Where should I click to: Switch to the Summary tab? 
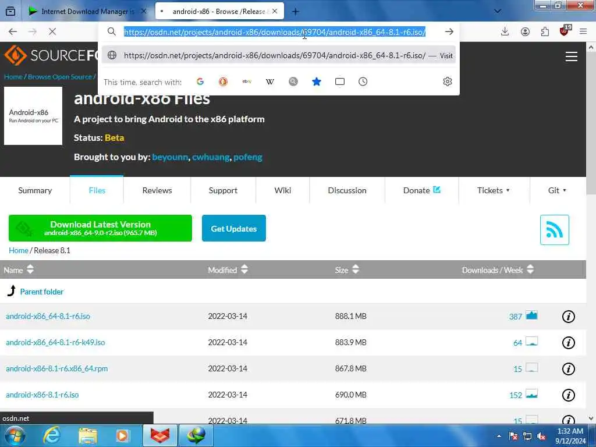tap(35, 190)
